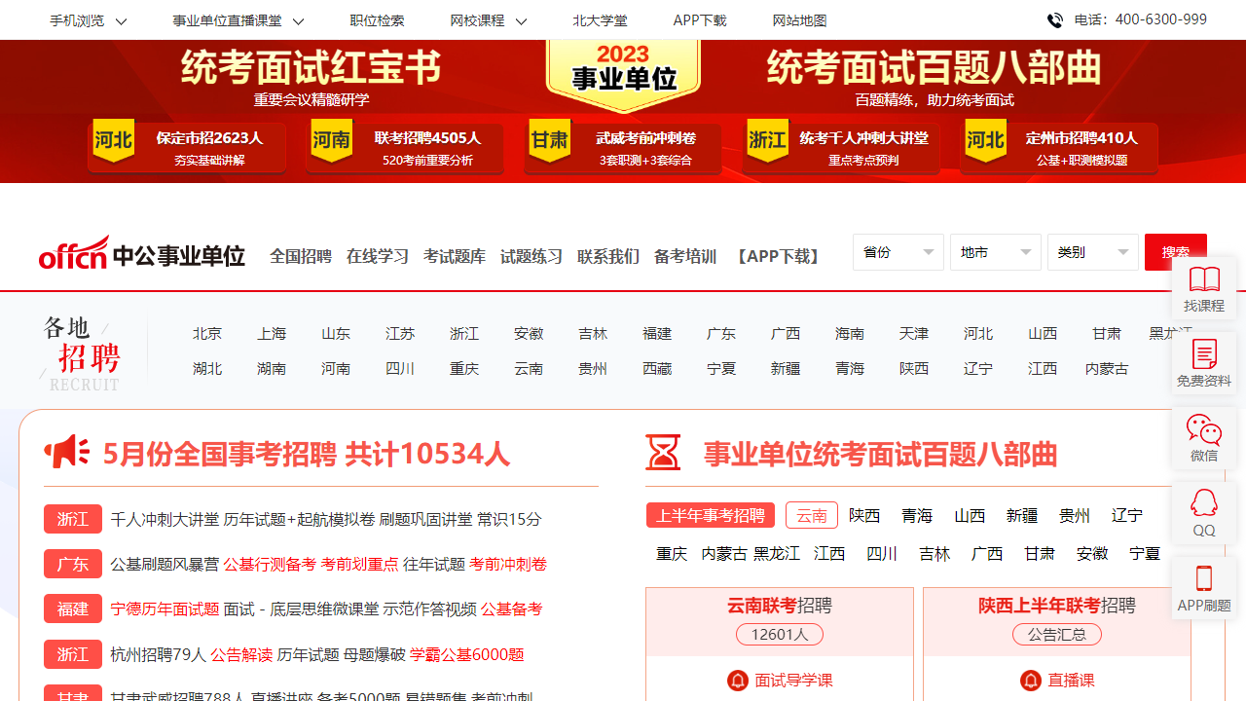Open 【APP下载】 in main navigation
The width and height of the screenshot is (1246, 701).
pyautogui.click(x=778, y=256)
